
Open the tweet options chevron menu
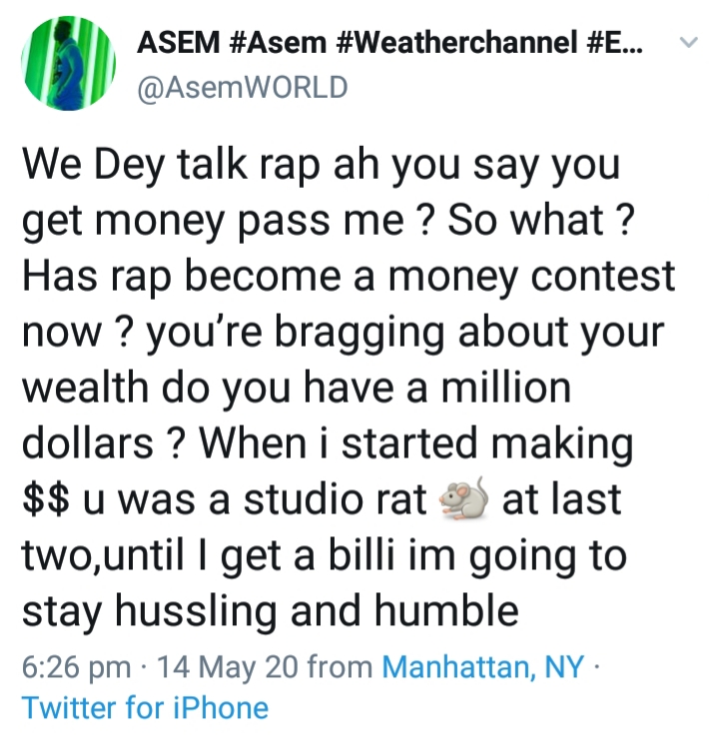coord(688,43)
